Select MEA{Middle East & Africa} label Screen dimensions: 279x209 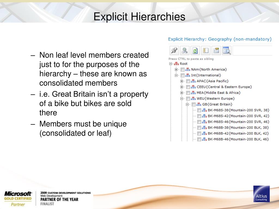219,93
